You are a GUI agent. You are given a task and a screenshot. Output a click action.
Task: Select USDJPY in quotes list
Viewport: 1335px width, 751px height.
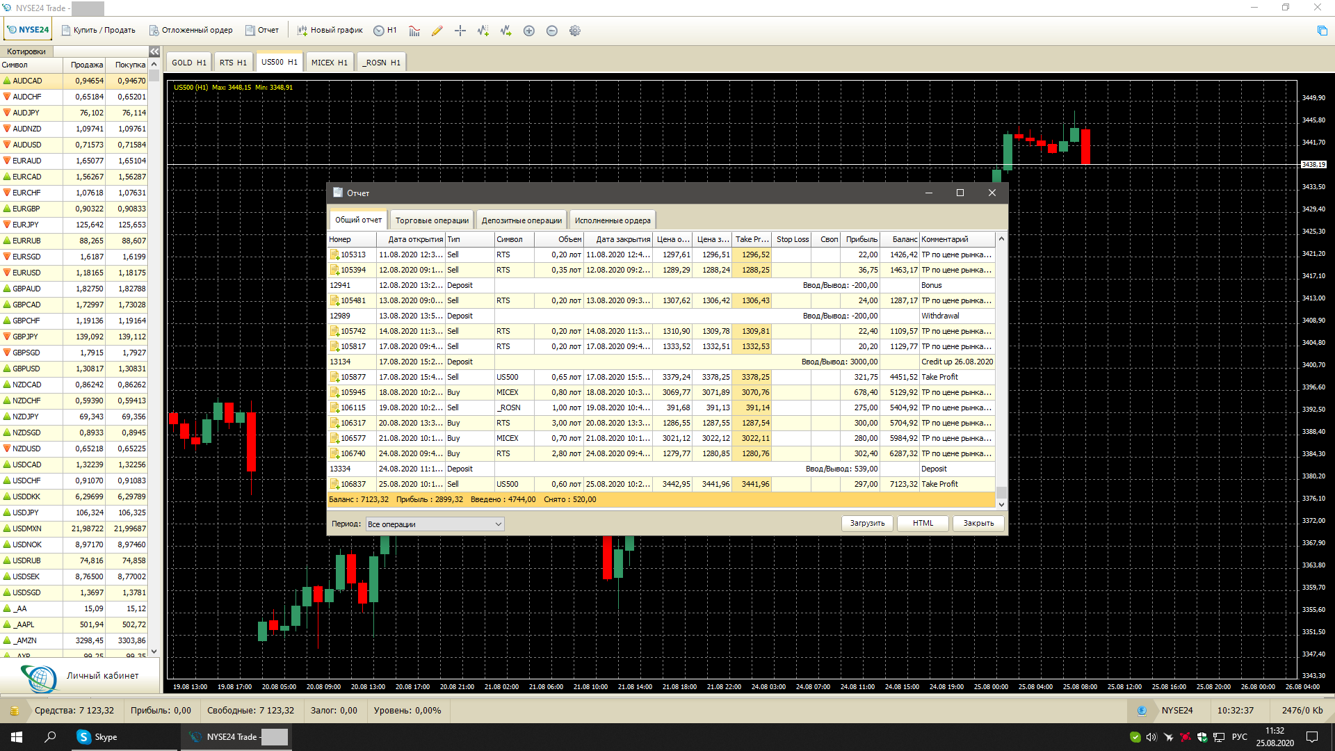pos(74,513)
